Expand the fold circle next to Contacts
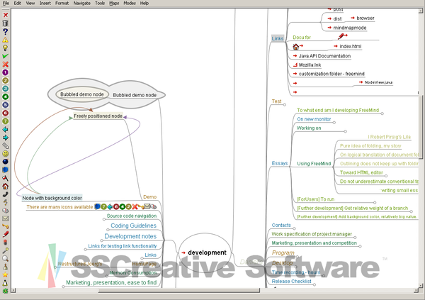 click(x=294, y=228)
